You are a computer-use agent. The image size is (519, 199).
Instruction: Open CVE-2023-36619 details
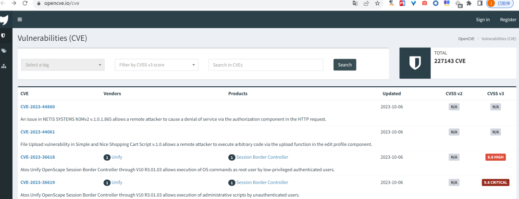coord(37,182)
